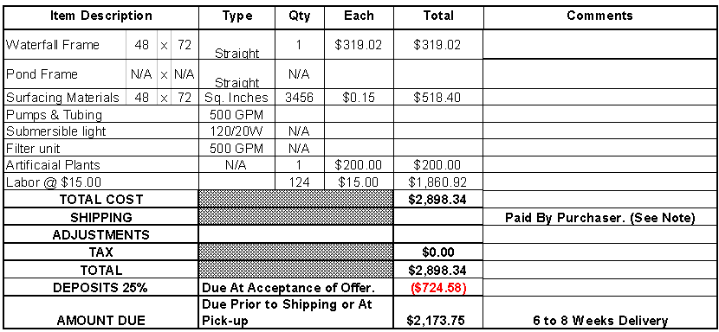Screen dimensions: 719x332
Task: Select the red deposit amount ($724.58)
Action: 437,288
